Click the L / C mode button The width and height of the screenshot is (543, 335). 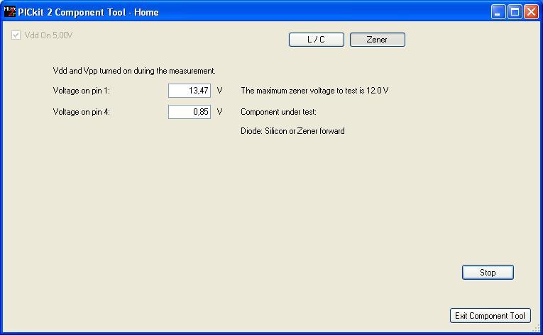coord(316,40)
